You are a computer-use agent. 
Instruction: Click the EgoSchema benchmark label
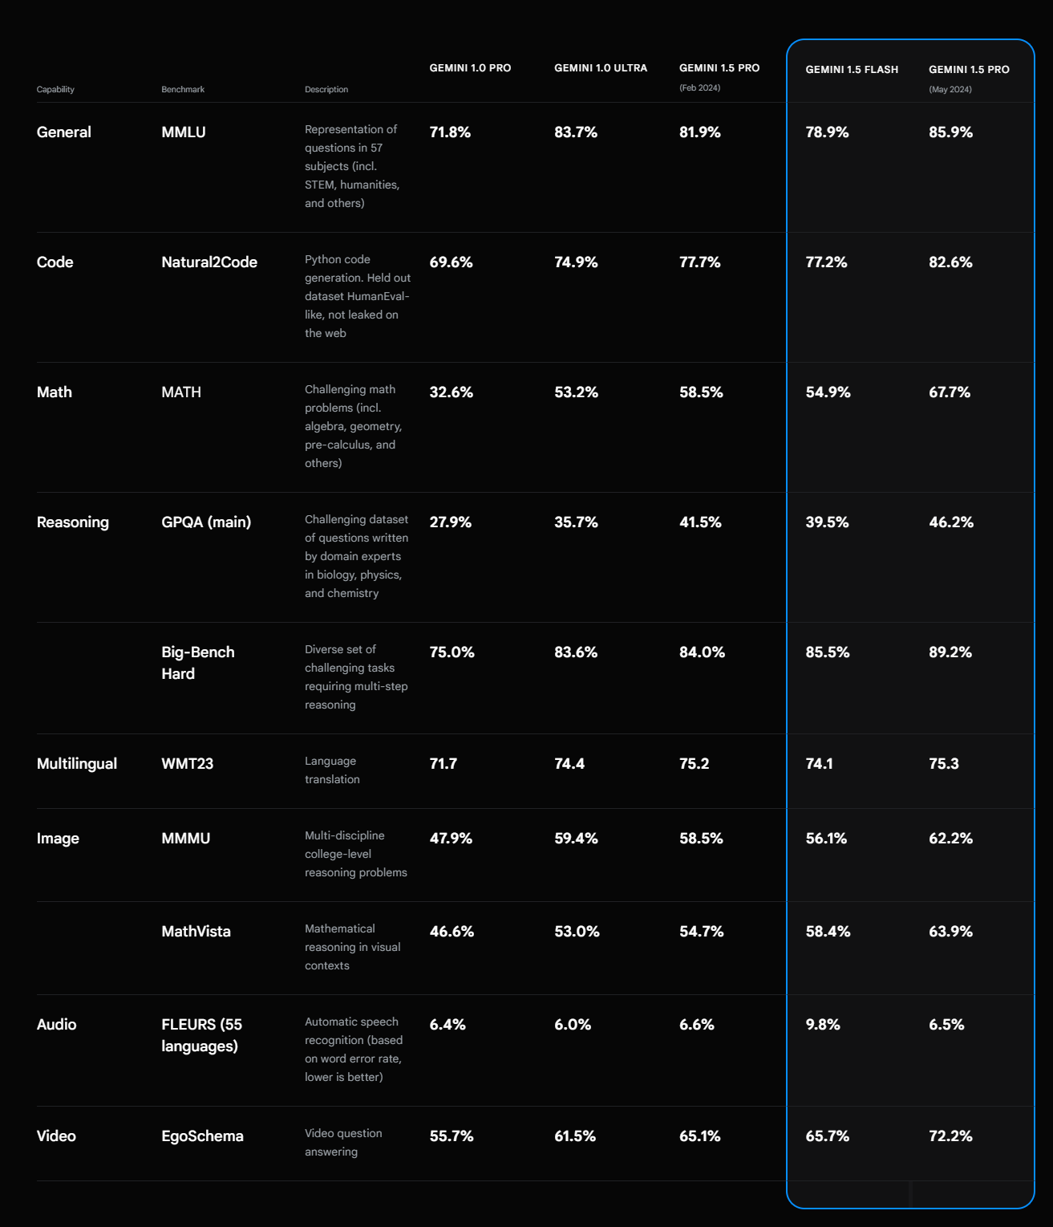click(x=202, y=1136)
